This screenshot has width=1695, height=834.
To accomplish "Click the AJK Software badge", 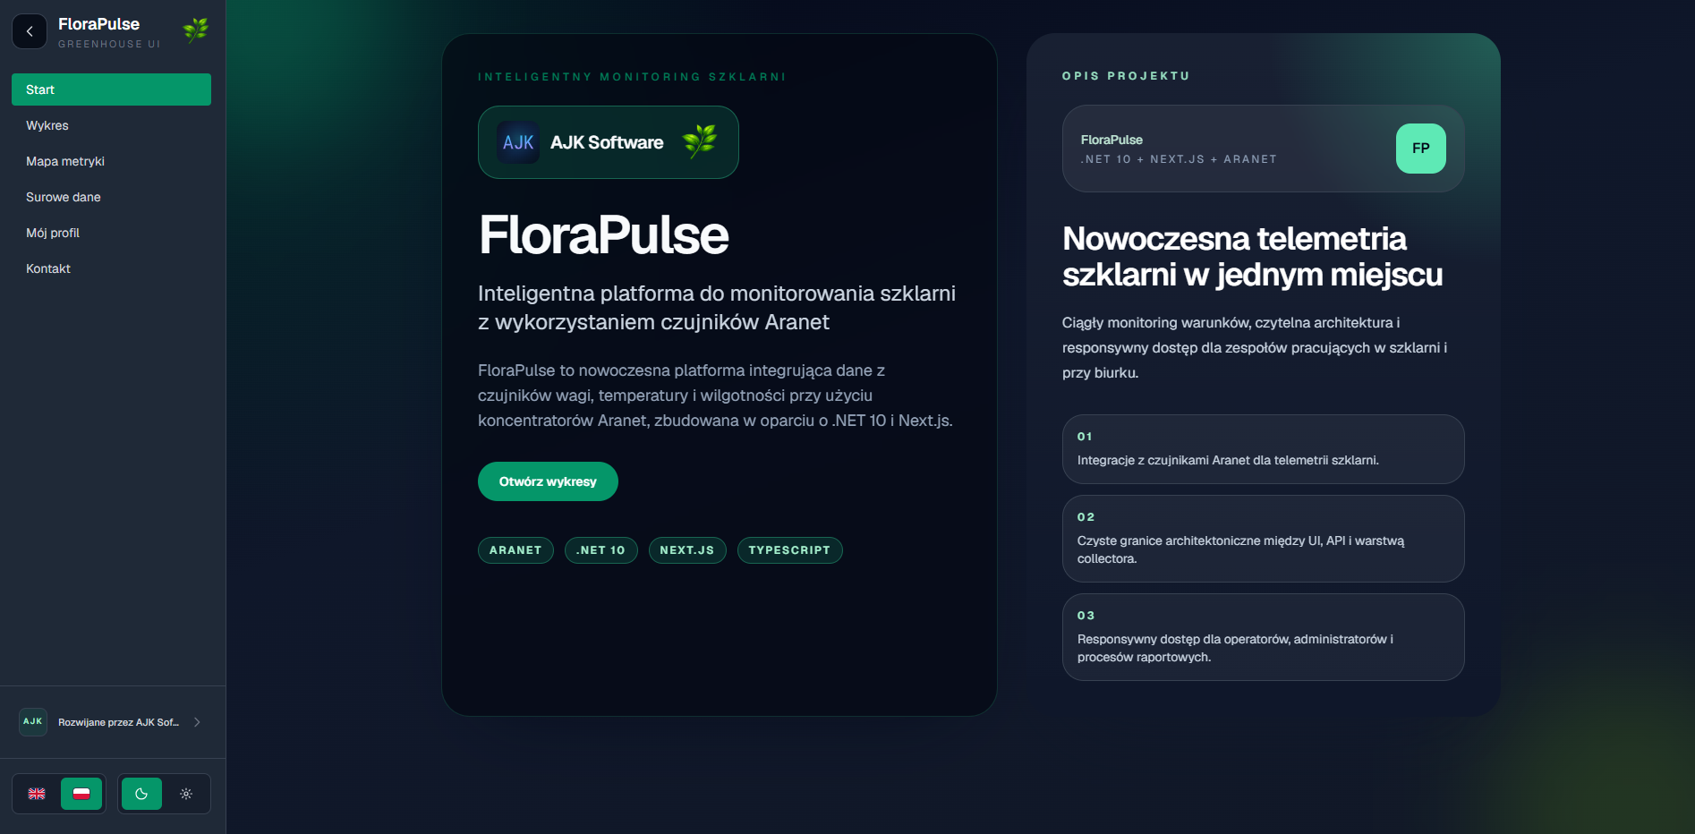I will (609, 142).
